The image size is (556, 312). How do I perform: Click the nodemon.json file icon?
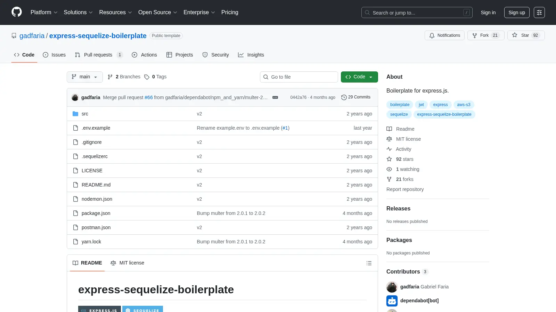75,199
